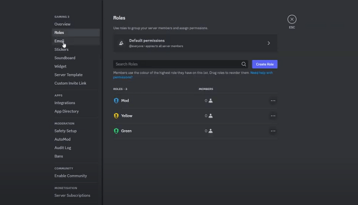358x205 pixels.
Task: Click the yellow shield icon for Yellow role
Action: (116, 116)
